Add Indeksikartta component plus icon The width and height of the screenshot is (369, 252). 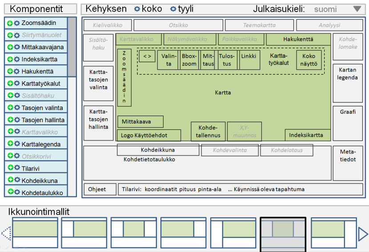click(x=10, y=59)
